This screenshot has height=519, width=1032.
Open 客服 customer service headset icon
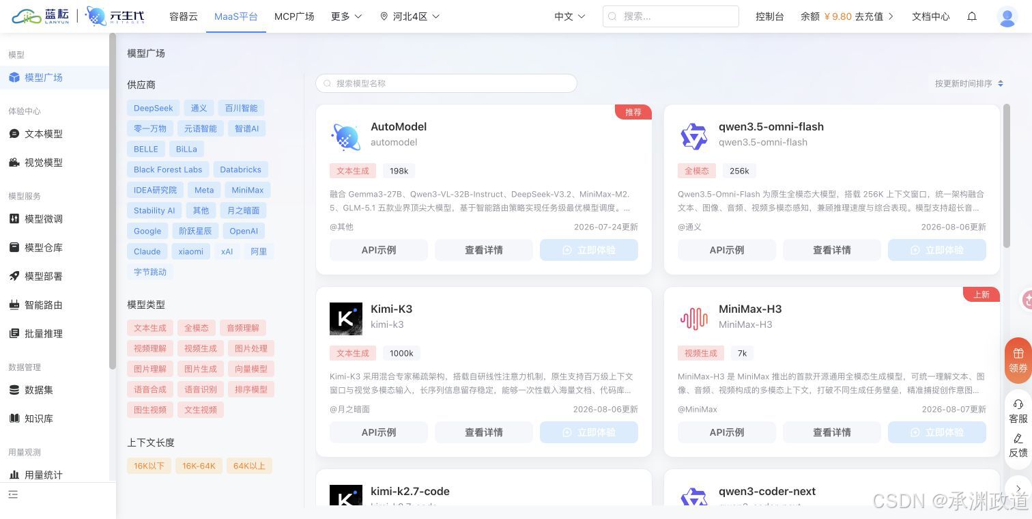click(x=1018, y=404)
